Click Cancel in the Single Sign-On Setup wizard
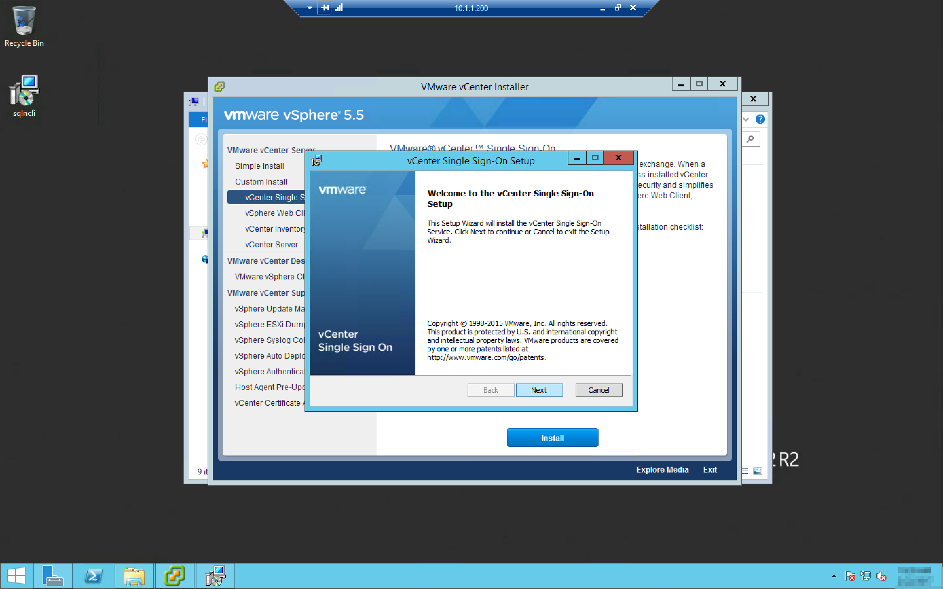943x589 pixels. pyautogui.click(x=598, y=390)
